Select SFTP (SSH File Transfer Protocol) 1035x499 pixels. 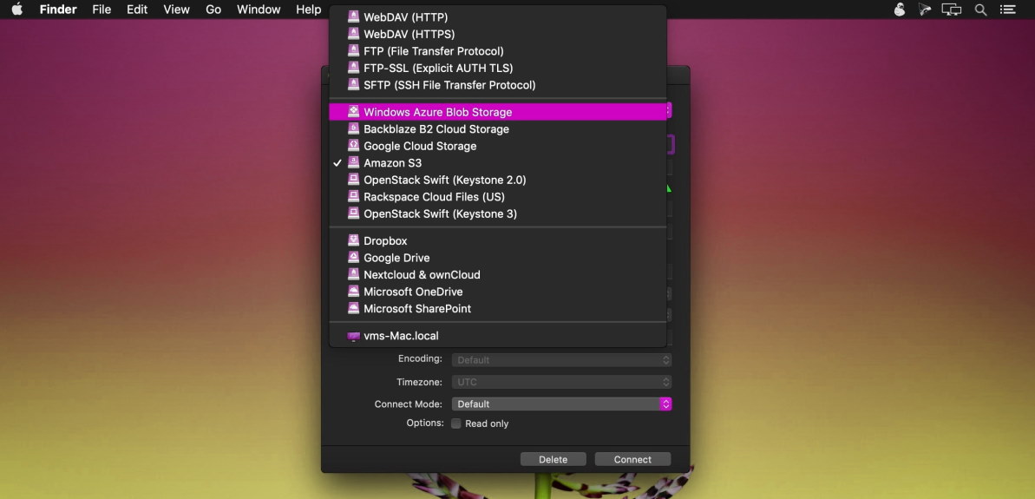498,85
